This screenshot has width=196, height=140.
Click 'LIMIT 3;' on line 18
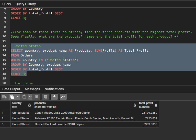pos(19,74)
